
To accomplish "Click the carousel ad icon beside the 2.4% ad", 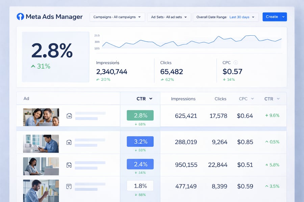I will coord(69,164).
